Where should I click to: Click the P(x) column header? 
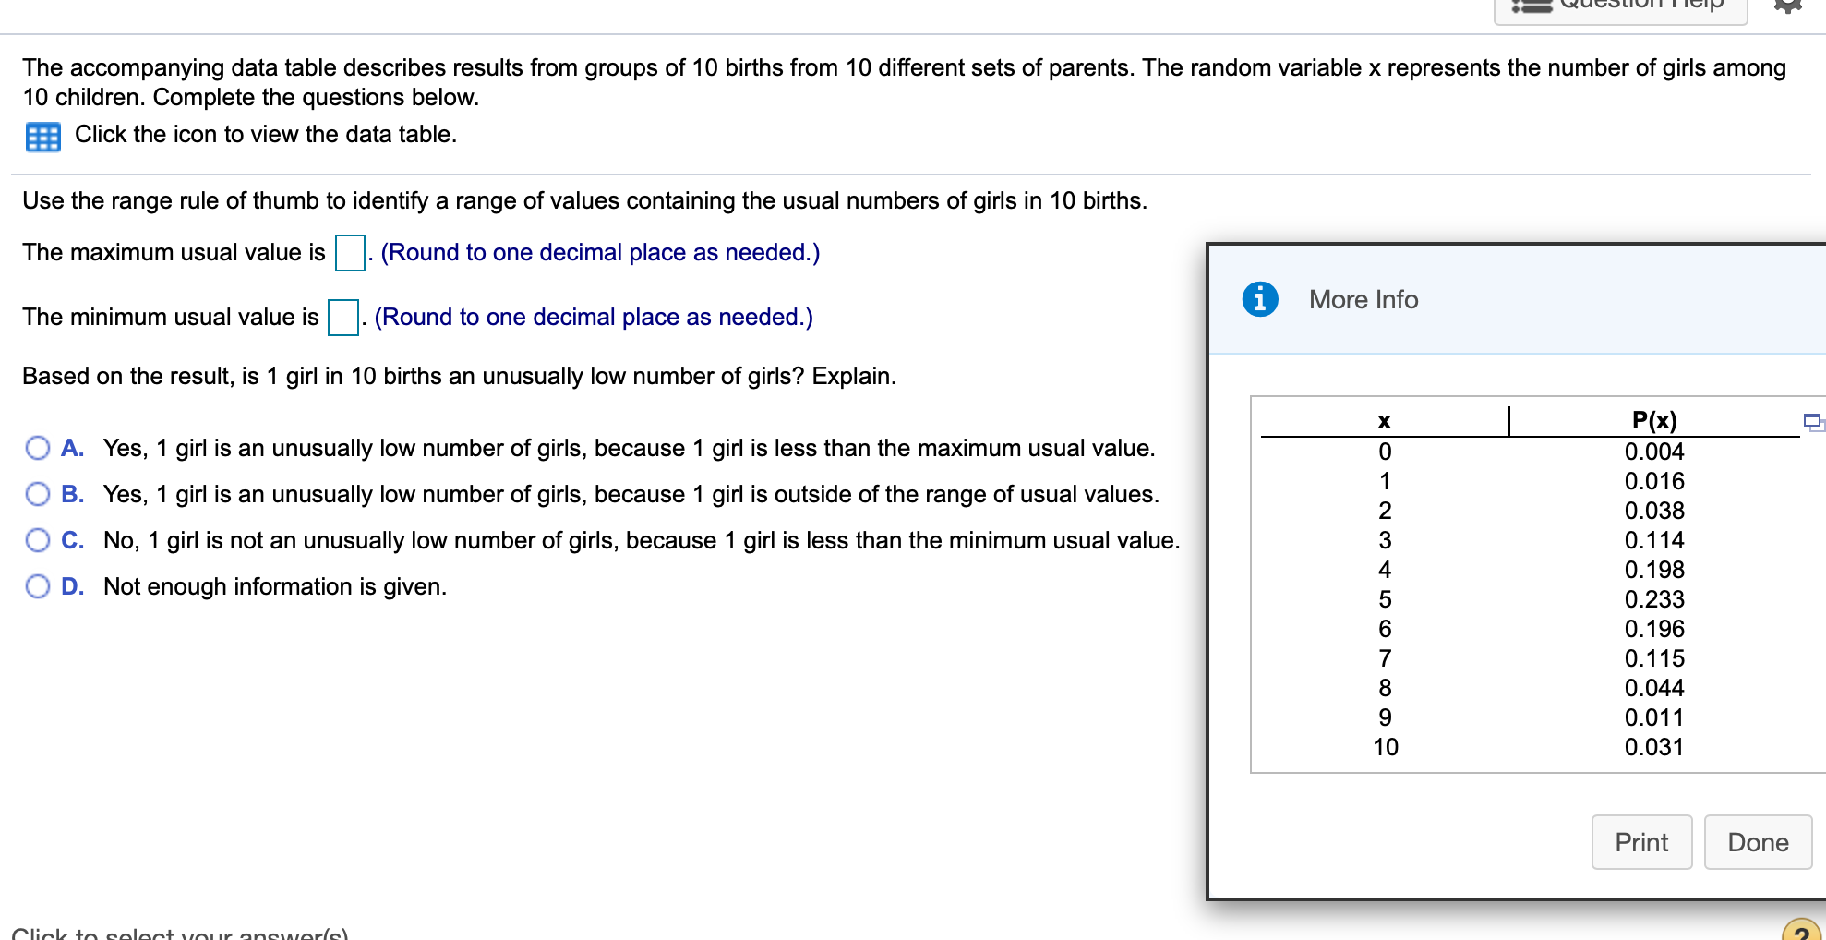1657,419
